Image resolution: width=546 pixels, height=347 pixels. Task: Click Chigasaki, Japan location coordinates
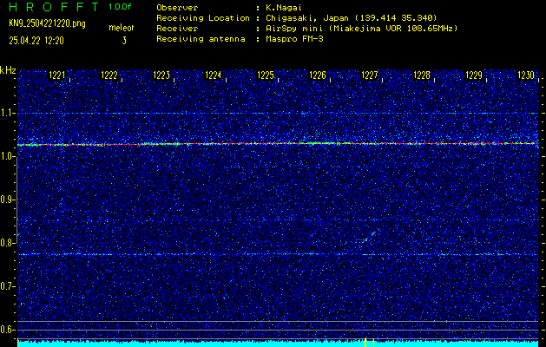[352, 18]
